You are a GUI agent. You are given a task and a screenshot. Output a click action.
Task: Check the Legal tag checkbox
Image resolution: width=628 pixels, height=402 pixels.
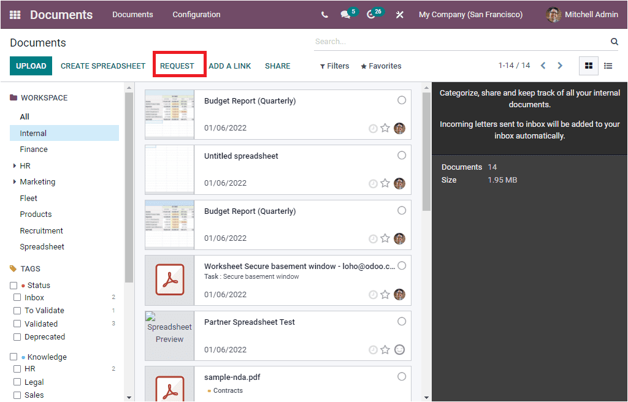[x=17, y=382]
